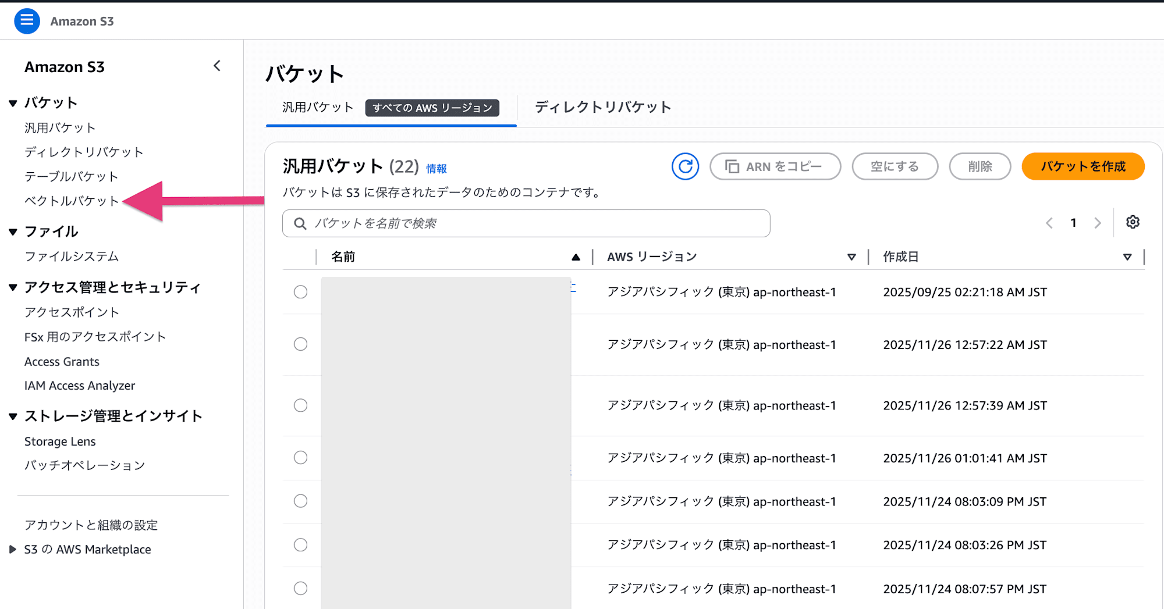1164x609 pixels.
Task: Sort by AWS リージョン column arrow
Action: (851, 257)
